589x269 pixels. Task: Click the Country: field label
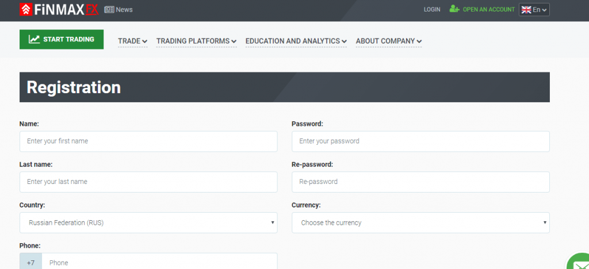pos(32,205)
